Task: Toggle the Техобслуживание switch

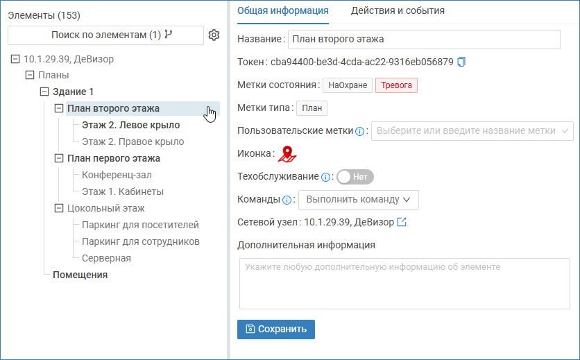Action: point(355,177)
